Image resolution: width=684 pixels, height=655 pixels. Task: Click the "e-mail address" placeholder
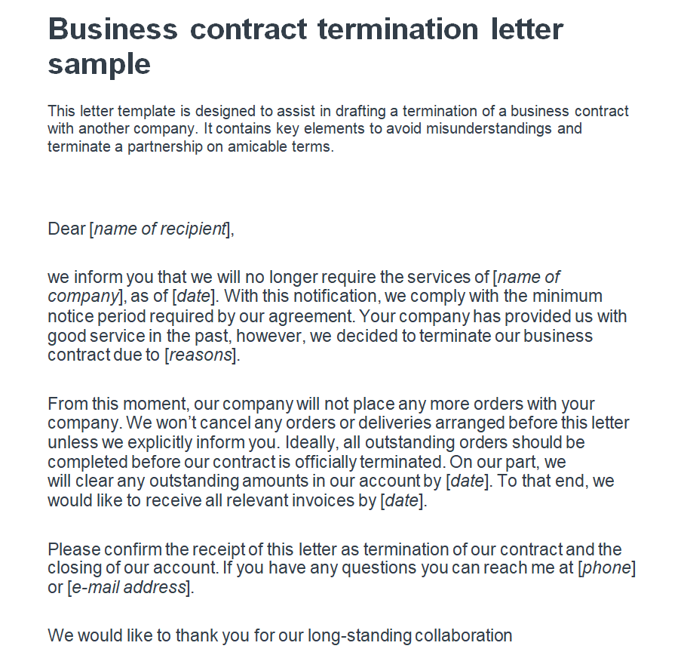[x=127, y=587]
